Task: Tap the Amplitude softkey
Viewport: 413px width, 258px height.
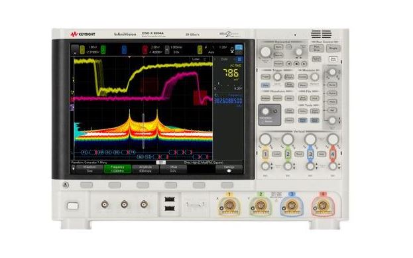Action: click(x=145, y=169)
